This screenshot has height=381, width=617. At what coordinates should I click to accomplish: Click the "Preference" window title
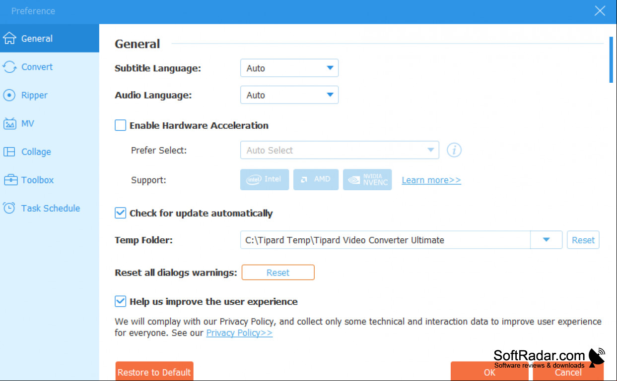tap(33, 11)
